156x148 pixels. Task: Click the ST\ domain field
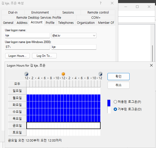27,47
